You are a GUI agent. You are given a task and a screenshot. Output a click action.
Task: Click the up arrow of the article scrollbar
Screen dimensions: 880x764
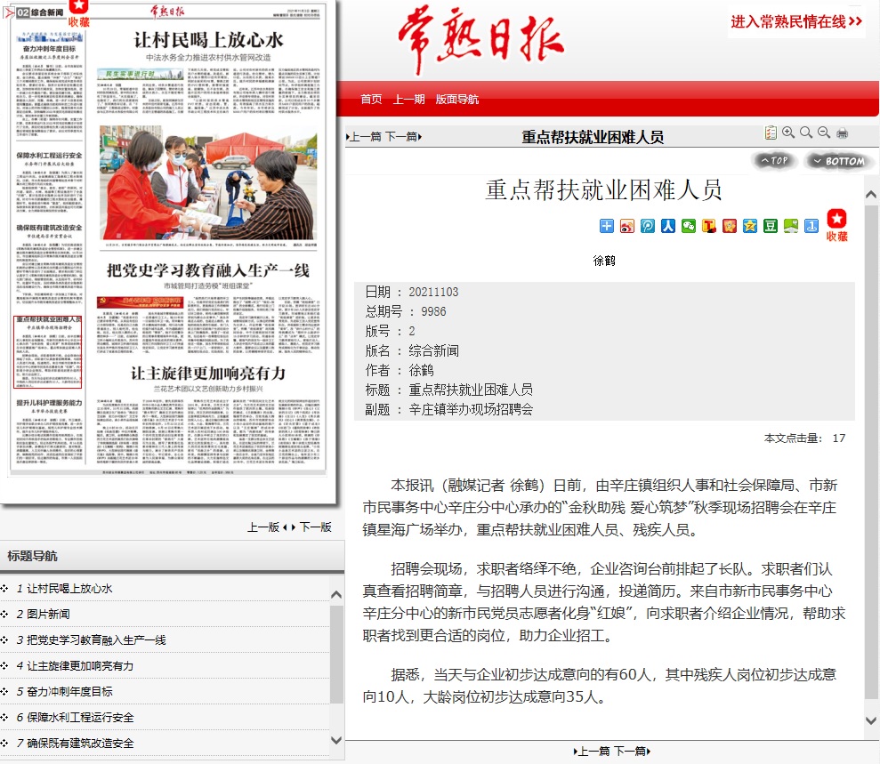871,195
